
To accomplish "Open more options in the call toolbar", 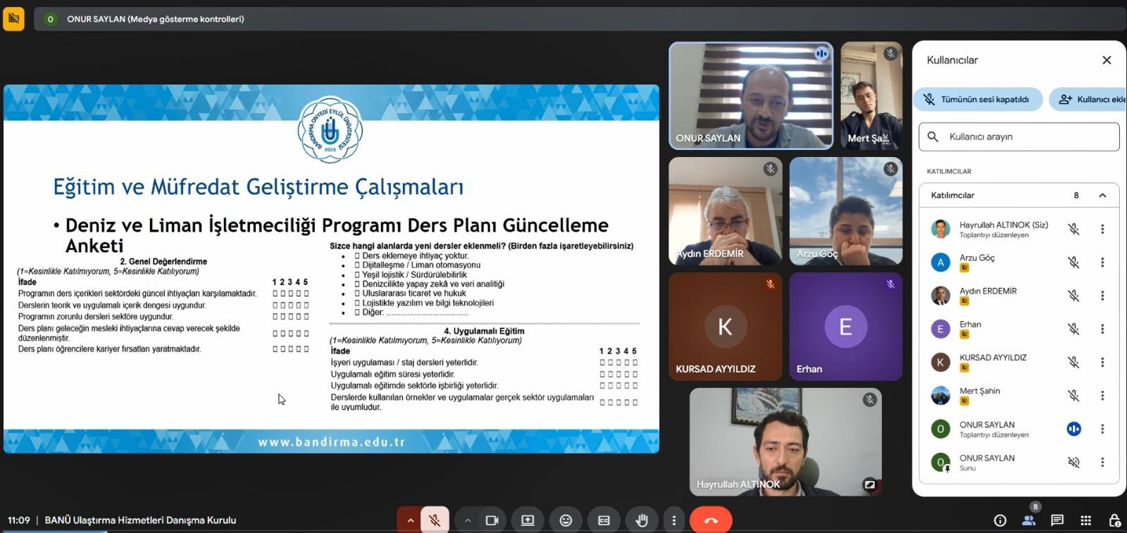I will tap(674, 520).
